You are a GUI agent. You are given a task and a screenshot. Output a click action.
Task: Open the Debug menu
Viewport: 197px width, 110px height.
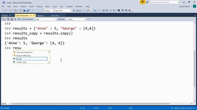click(39, 6)
